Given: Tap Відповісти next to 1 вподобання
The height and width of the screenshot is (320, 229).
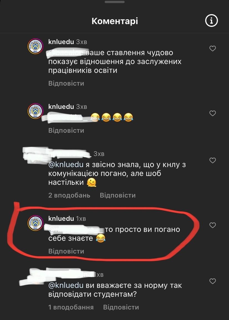Looking at the screenshot, I should pyautogui.click(x=121, y=307).
